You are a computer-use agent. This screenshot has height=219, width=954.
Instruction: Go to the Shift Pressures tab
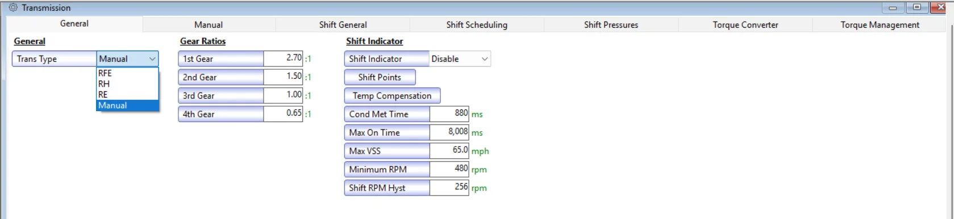tap(611, 24)
